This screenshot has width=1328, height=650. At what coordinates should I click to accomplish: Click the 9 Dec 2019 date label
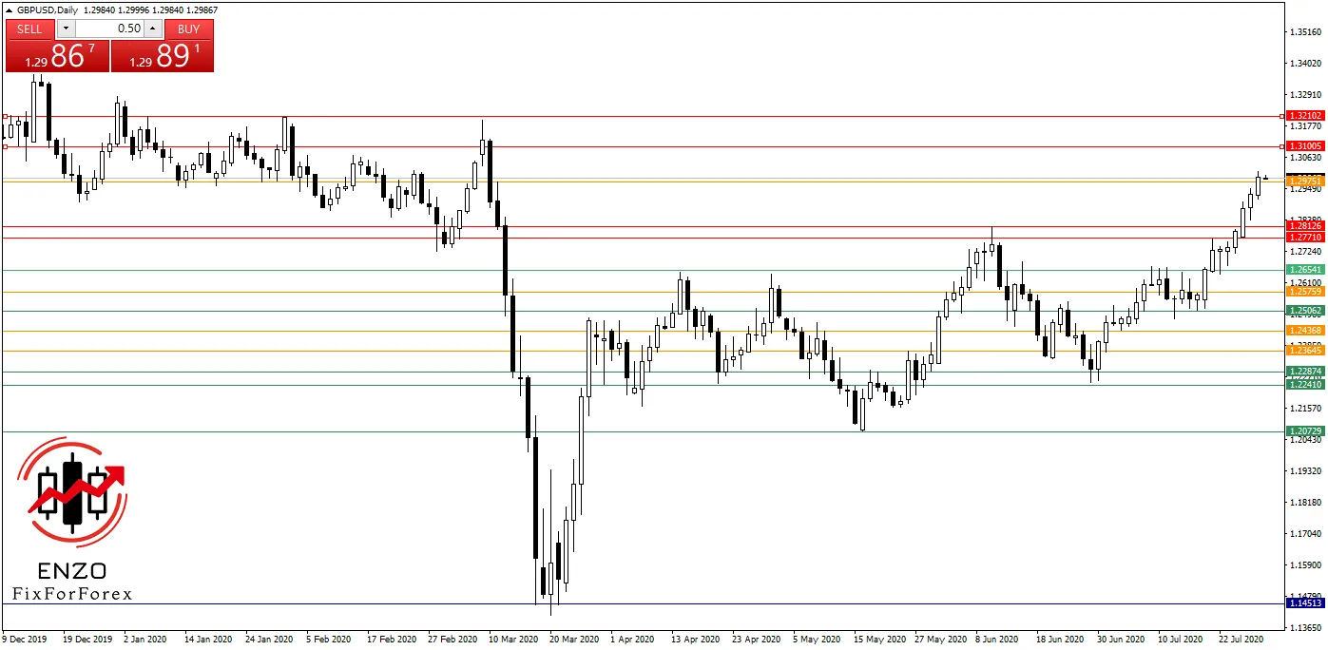27,640
